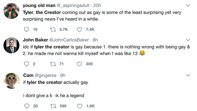
Task: Open John Baker's profile avatar
Action: [11, 45]
